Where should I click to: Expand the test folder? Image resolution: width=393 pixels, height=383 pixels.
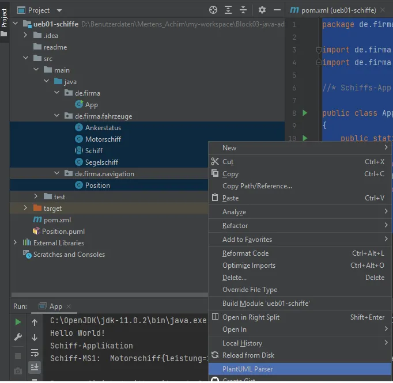click(x=36, y=196)
